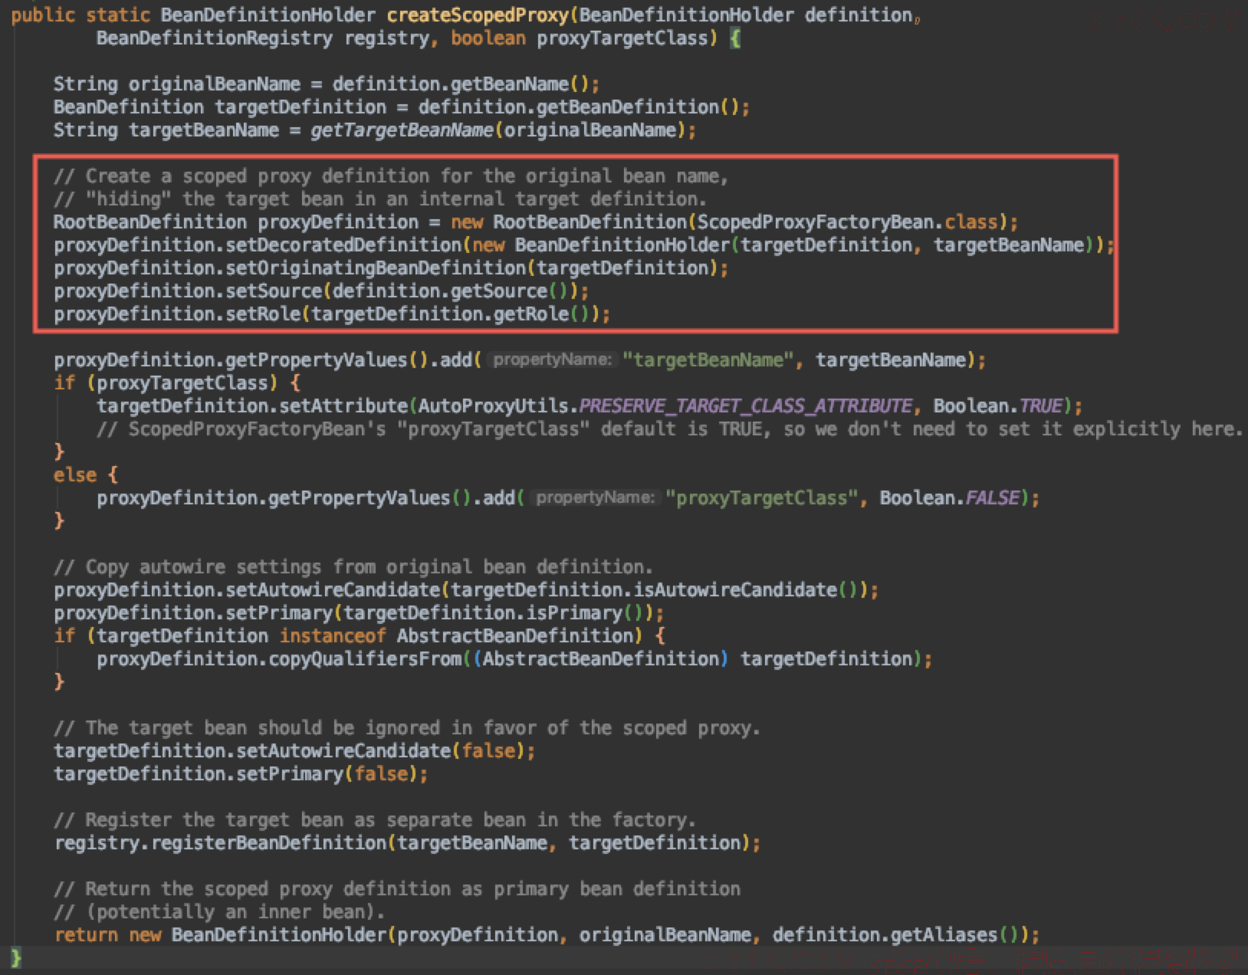Click the createScopedProxy method name
1248x975 pixels.
[x=478, y=15]
